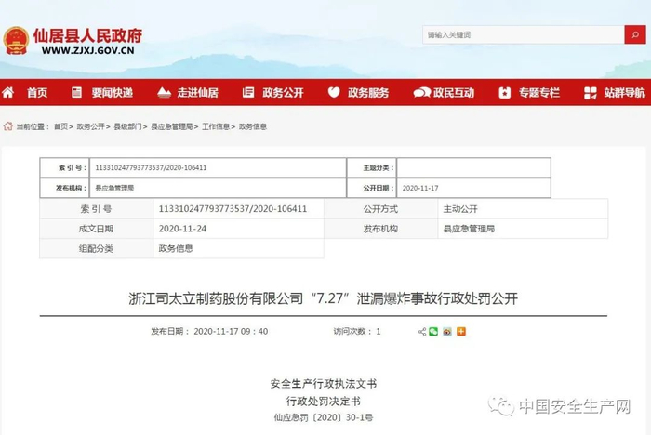
Task: Click the national emblem logo
Action: (16, 41)
